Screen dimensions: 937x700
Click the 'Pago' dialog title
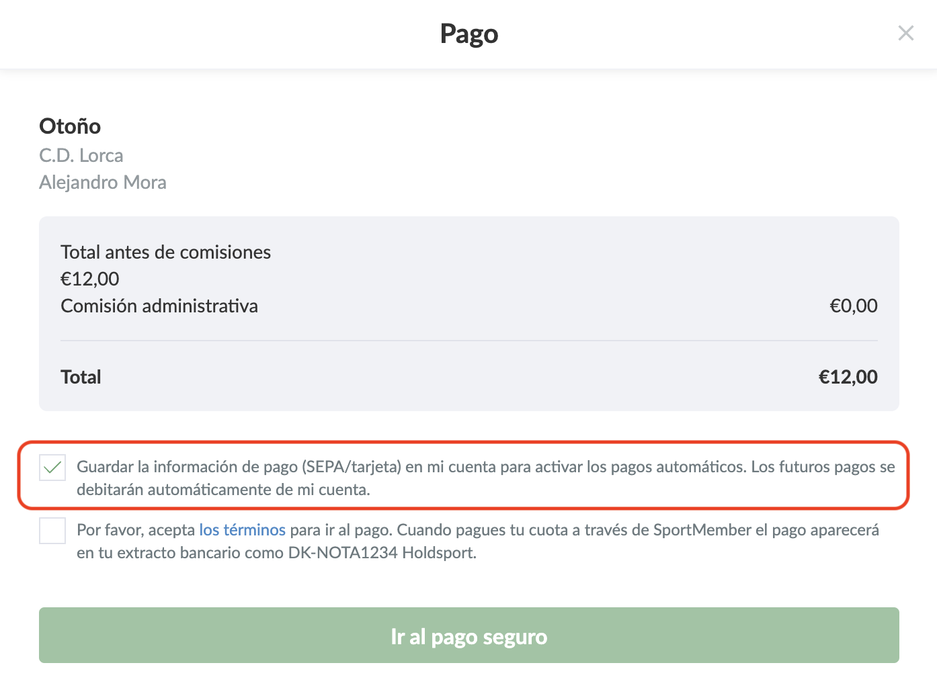coord(468,34)
